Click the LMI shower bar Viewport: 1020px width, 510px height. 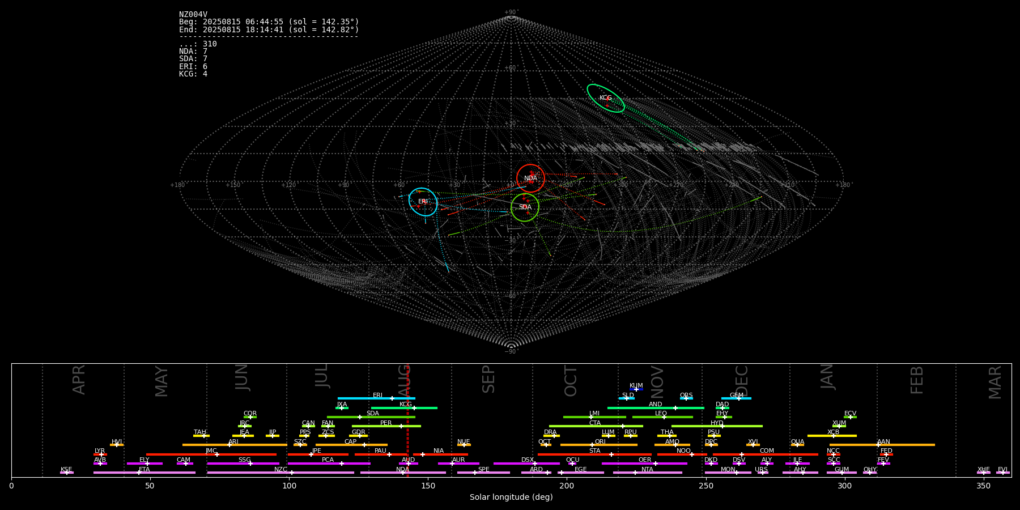[x=594, y=417]
